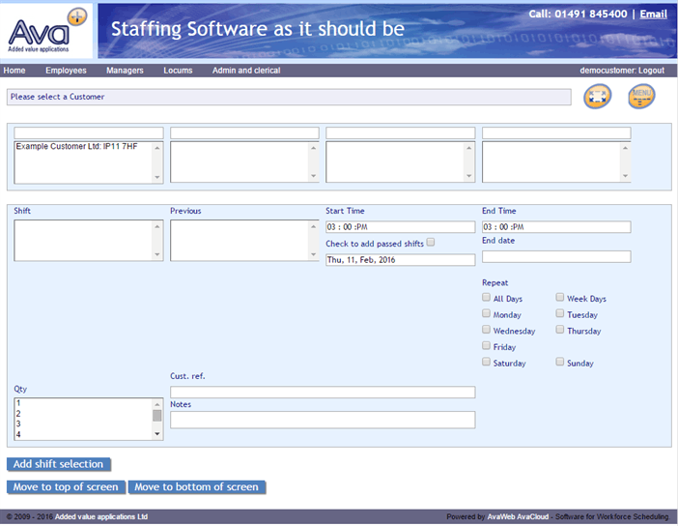Image resolution: width=678 pixels, height=526 pixels.
Task: Enable the 'Check to add passed shifts' checkbox
Action: (x=431, y=243)
